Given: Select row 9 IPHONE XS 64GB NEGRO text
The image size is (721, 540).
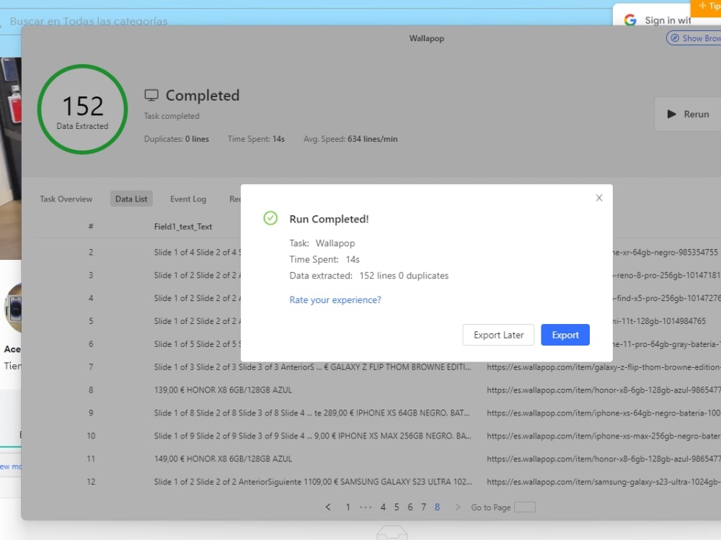Looking at the screenshot, I should coord(312,413).
